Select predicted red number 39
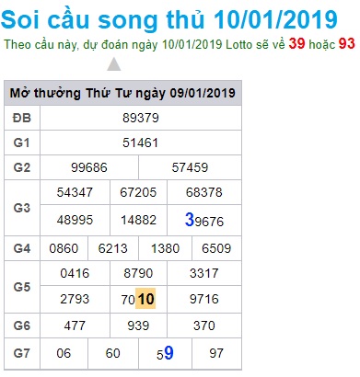This screenshot has width=360, height=377. 296,43
